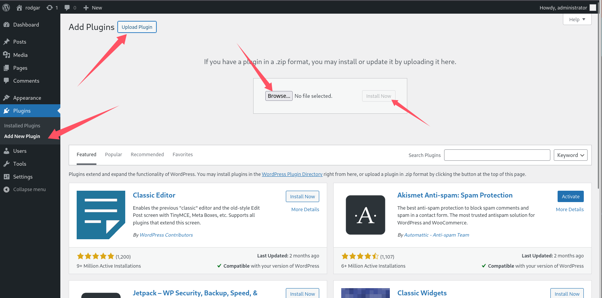Screen dimensions: 602x298
Task: Click the Upload Plugin button
Action: click(x=137, y=27)
